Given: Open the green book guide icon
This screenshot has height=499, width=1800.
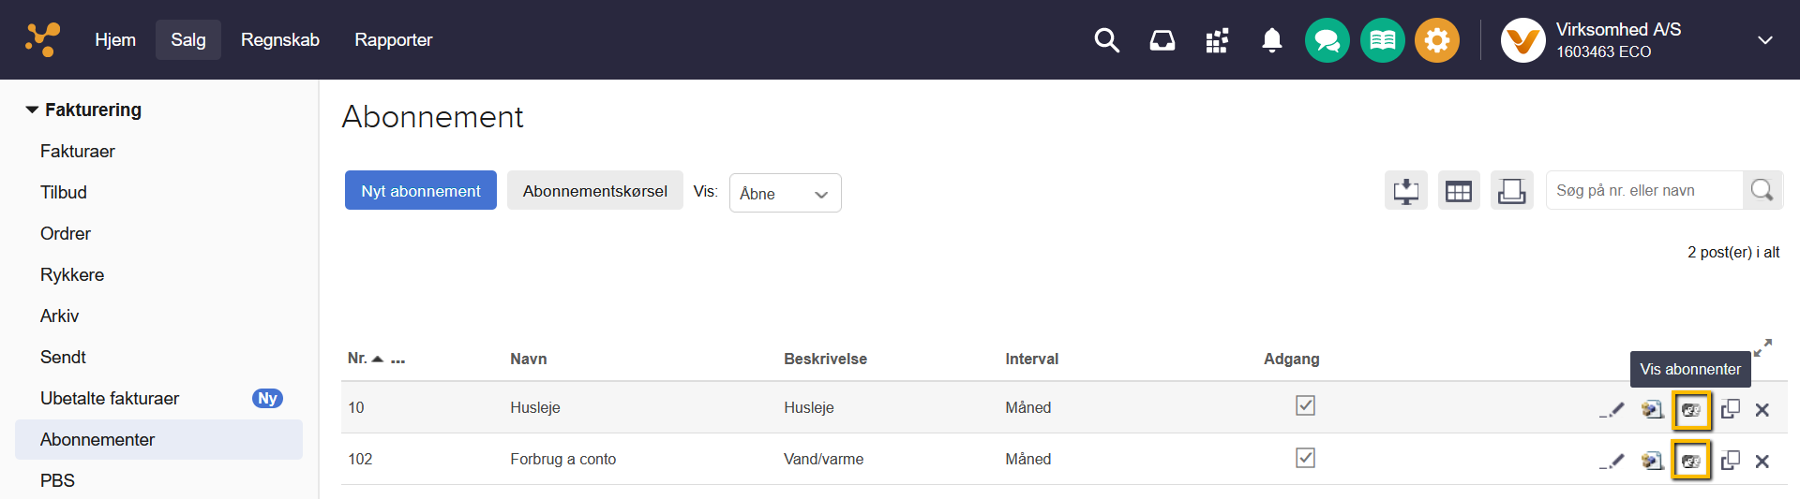Looking at the screenshot, I should point(1382,40).
